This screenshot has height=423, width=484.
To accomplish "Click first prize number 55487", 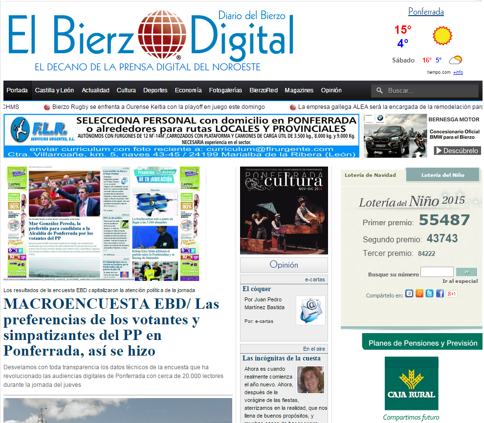I will point(444,220).
